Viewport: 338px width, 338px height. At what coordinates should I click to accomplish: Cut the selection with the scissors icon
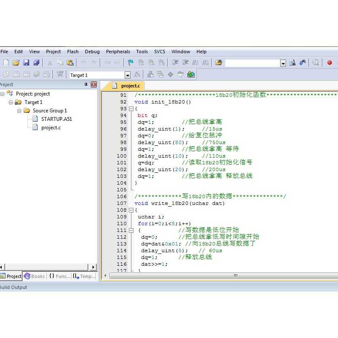coord(50,63)
